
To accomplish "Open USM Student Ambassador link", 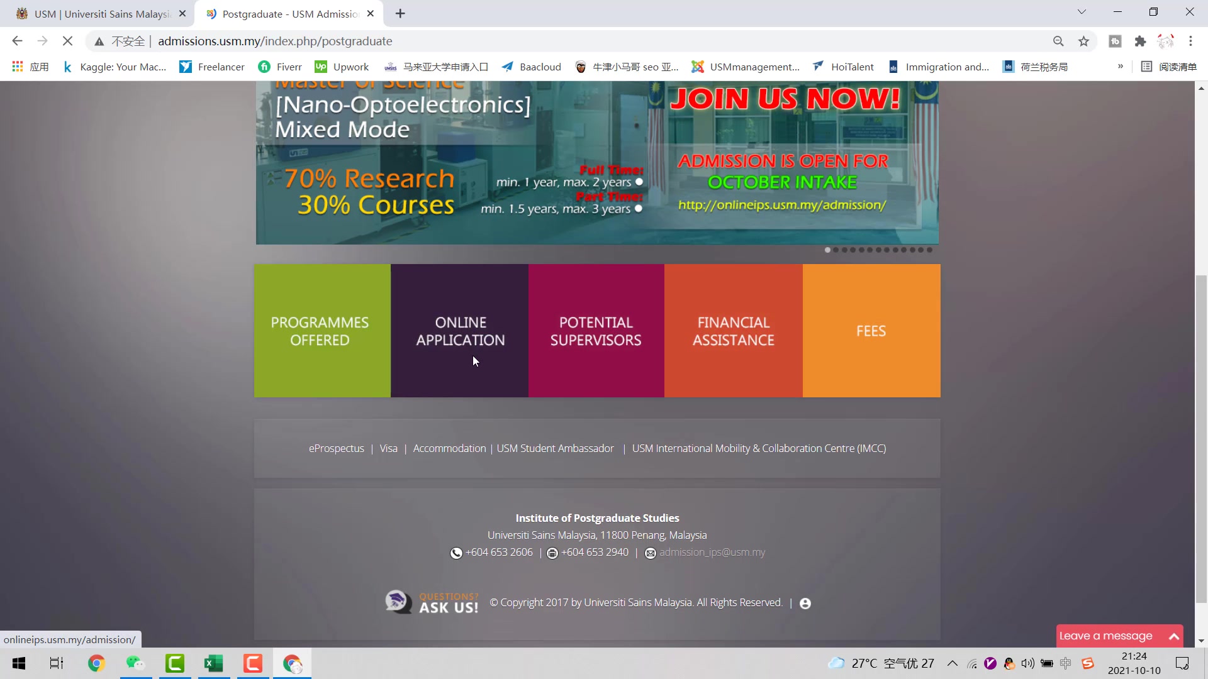I will coord(555,448).
